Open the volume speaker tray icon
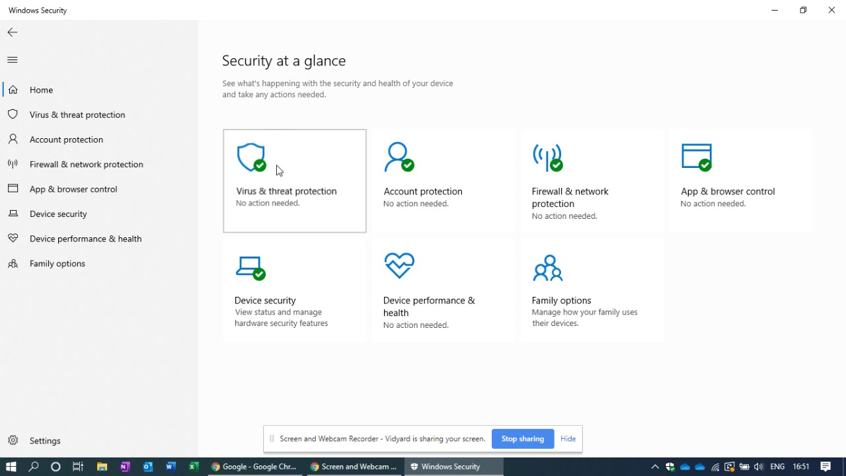Screen dimensions: 846x476 (x=759, y=467)
